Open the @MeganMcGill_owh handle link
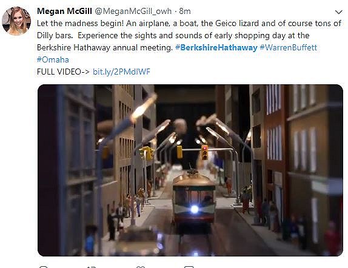This screenshot has height=268, width=348. [x=133, y=11]
